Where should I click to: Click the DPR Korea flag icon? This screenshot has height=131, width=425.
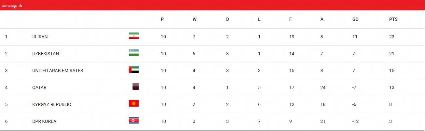pos(134,121)
